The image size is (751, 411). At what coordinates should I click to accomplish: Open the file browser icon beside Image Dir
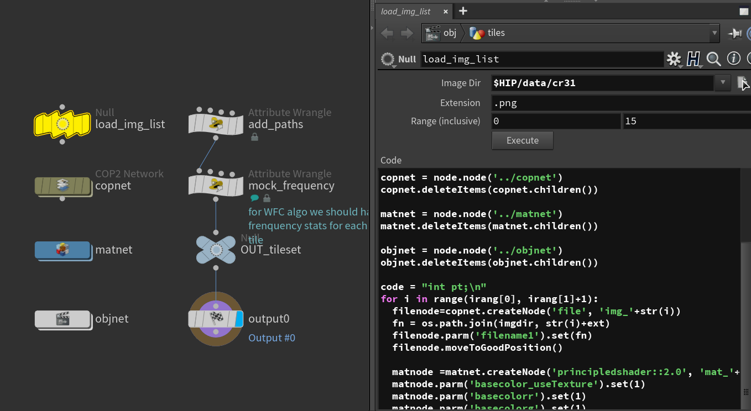[x=743, y=82]
